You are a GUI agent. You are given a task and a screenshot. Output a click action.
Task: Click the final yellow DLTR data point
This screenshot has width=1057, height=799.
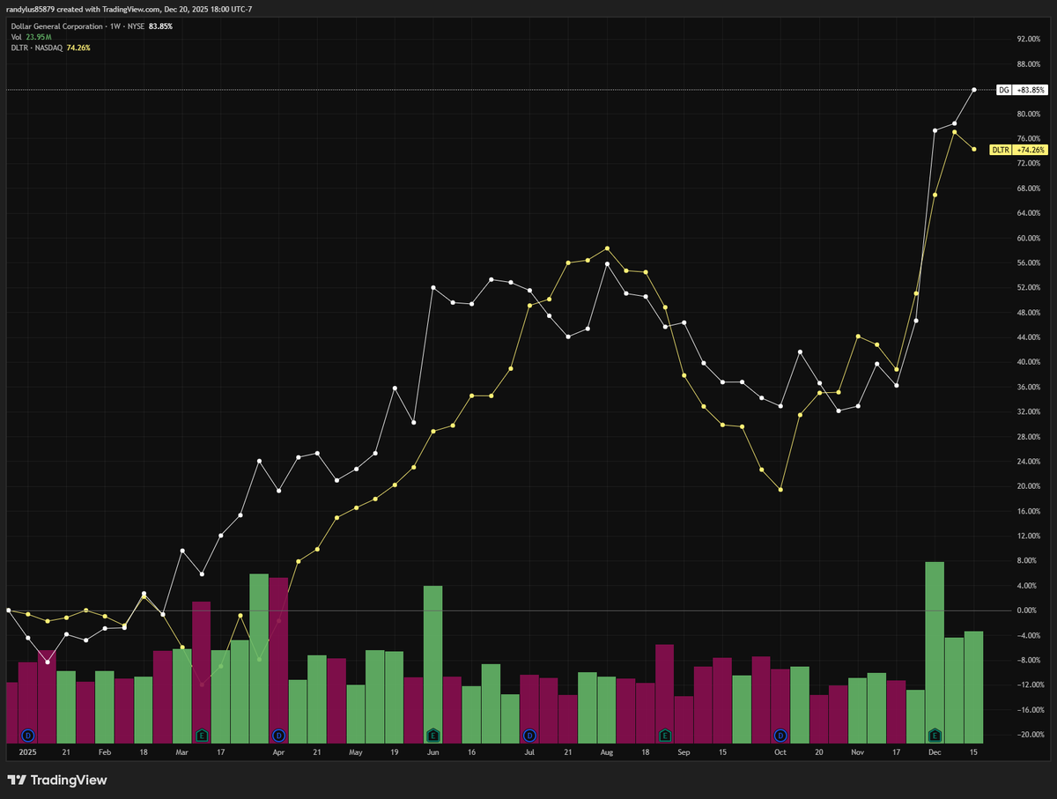pos(973,149)
